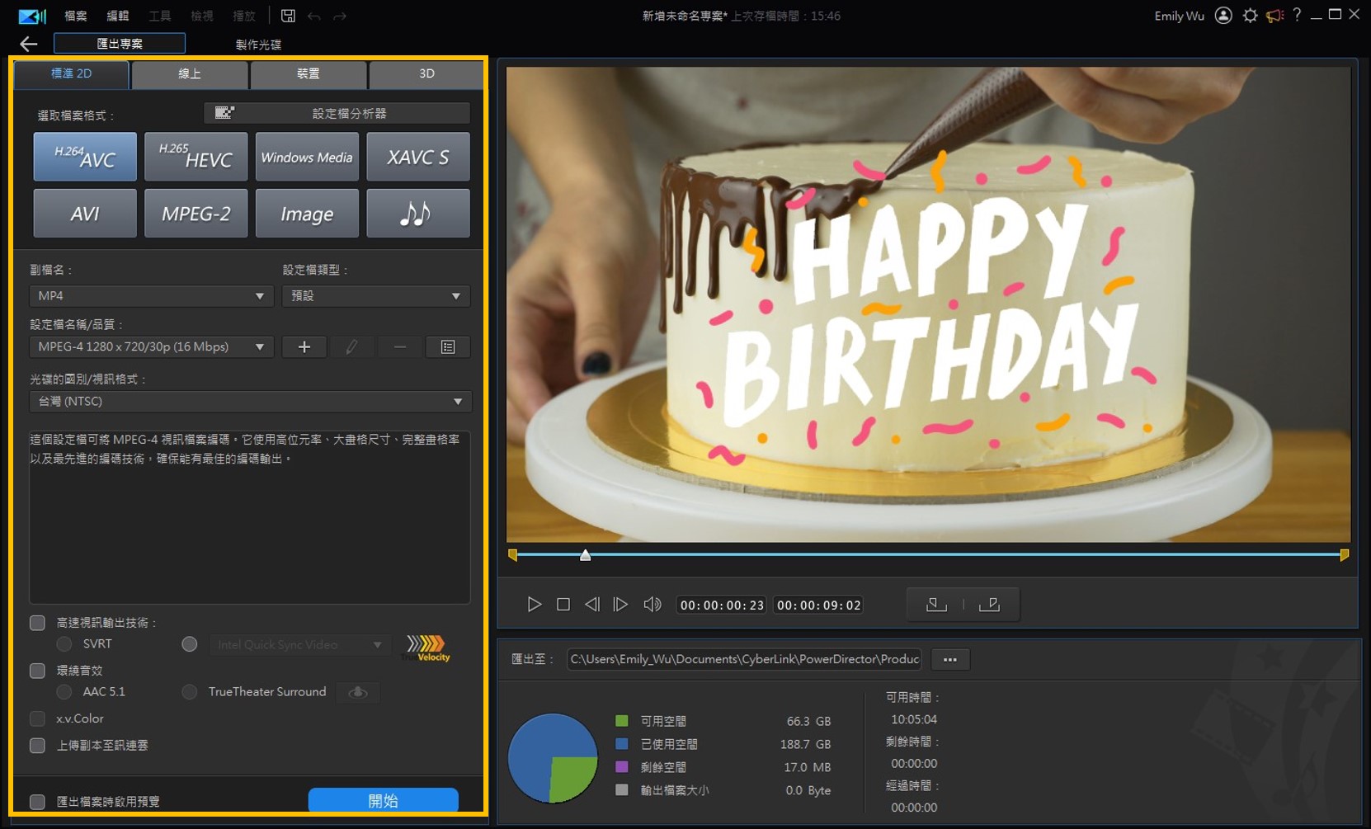
Task: Click the add new profile plus icon
Action: [x=304, y=347]
